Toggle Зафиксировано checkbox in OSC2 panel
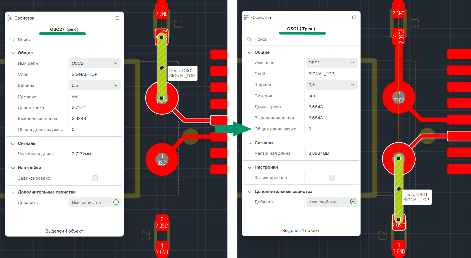Image resolution: width=471 pixels, height=258 pixels. pyautogui.click(x=95, y=178)
